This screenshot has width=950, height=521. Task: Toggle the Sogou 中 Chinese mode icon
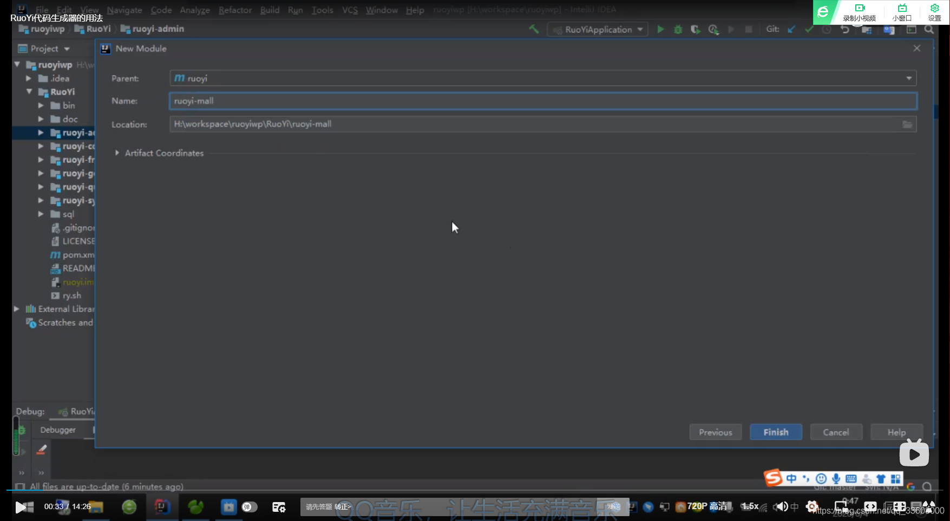(x=791, y=479)
